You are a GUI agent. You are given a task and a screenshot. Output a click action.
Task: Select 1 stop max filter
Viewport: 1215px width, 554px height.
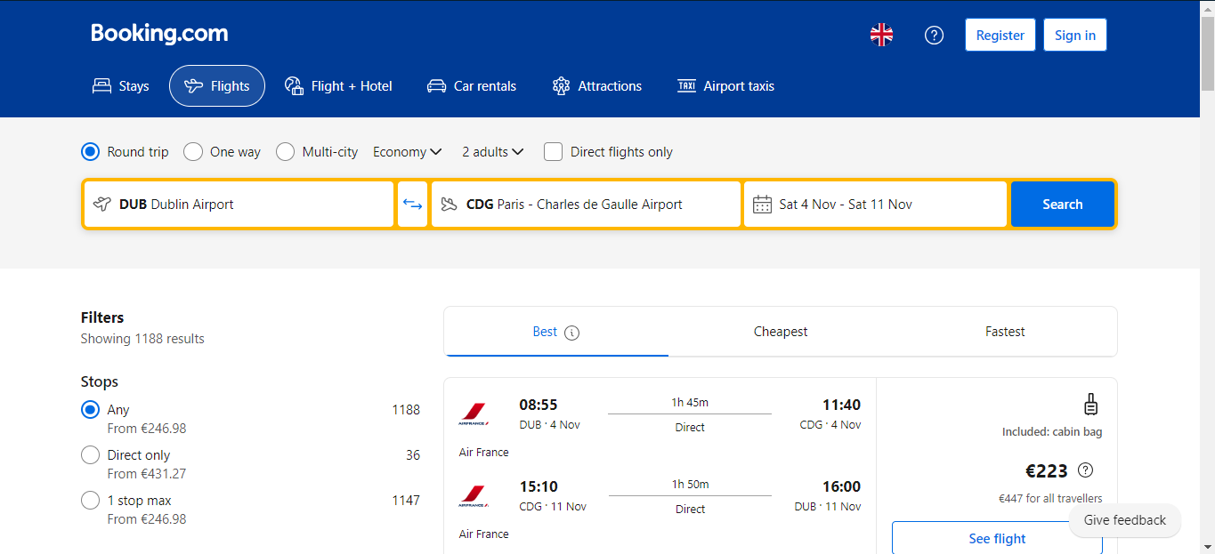(x=90, y=501)
